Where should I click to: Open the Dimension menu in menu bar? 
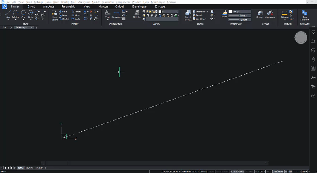tap(84, 2)
